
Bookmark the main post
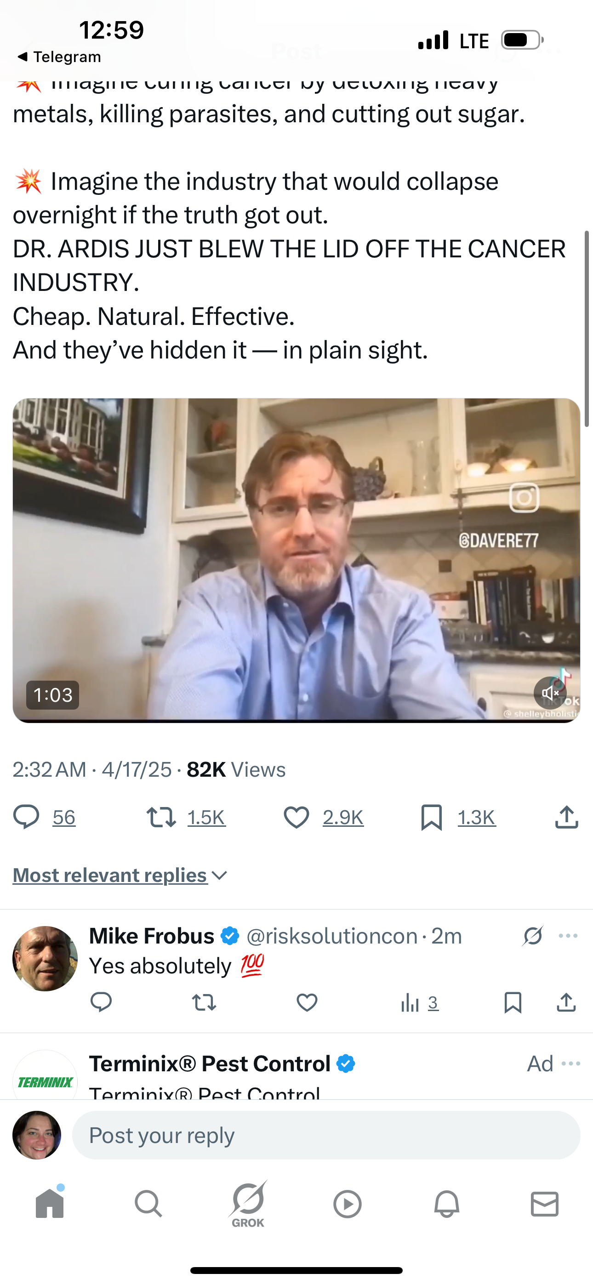(432, 817)
